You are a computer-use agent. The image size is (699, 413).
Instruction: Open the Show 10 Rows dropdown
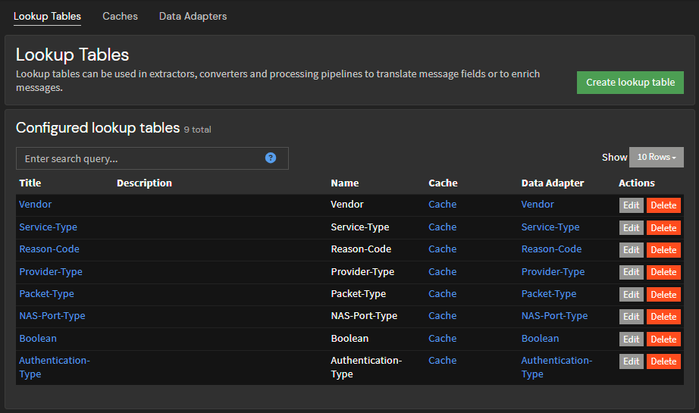(656, 157)
